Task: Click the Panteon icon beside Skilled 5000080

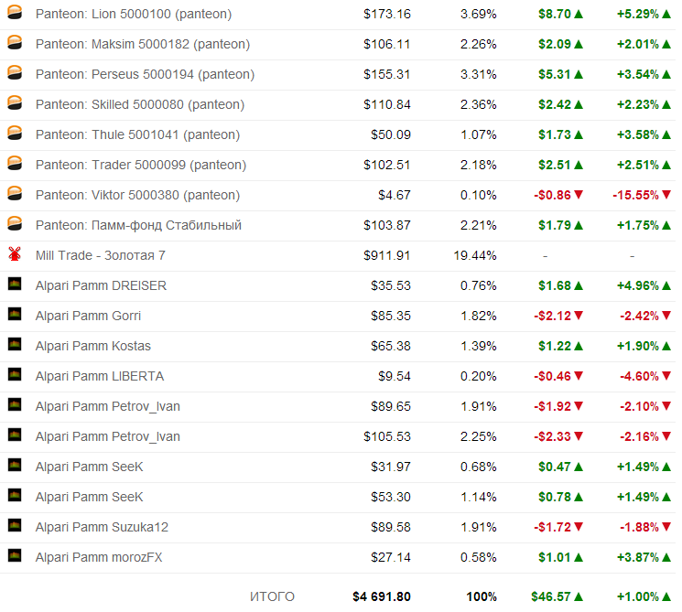Action: coord(15,102)
